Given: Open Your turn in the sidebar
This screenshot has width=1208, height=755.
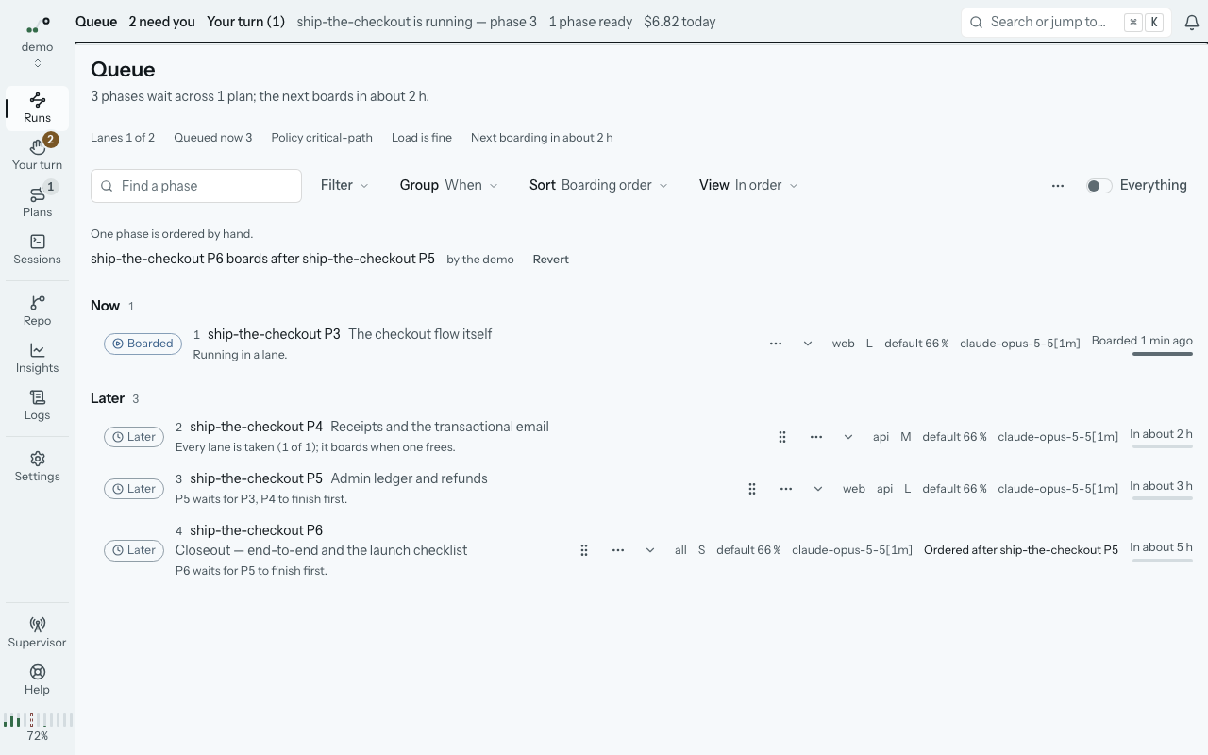Looking at the screenshot, I should pyautogui.click(x=37, y=154).
